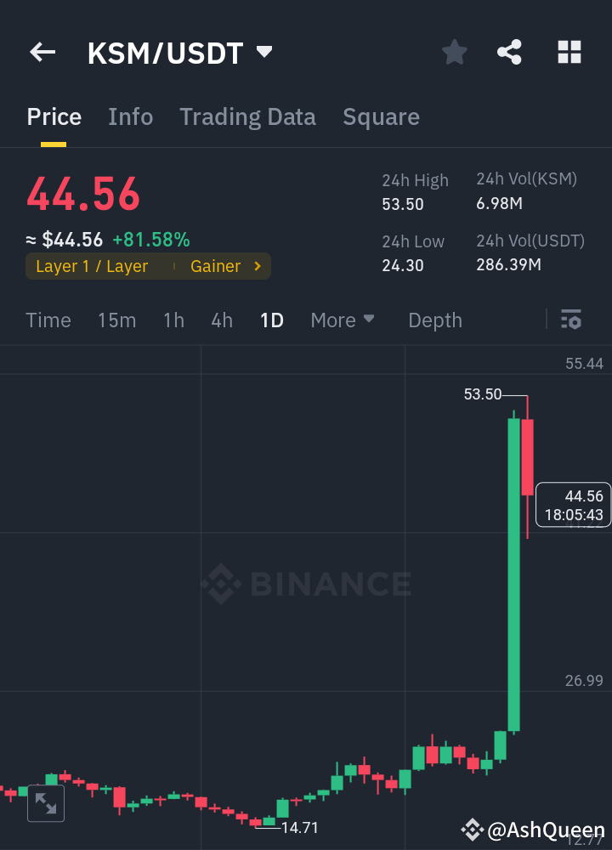The image size is (612, 850).
Task: Open the share options icon
Action: (509, 52)
